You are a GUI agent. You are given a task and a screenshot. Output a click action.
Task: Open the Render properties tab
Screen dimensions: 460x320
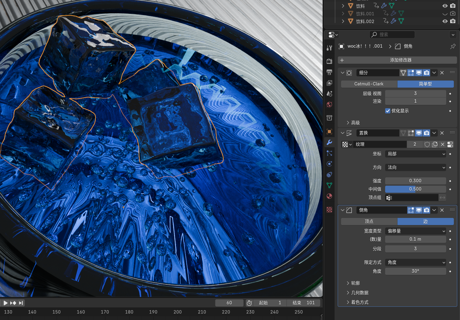tap(329, 61)
